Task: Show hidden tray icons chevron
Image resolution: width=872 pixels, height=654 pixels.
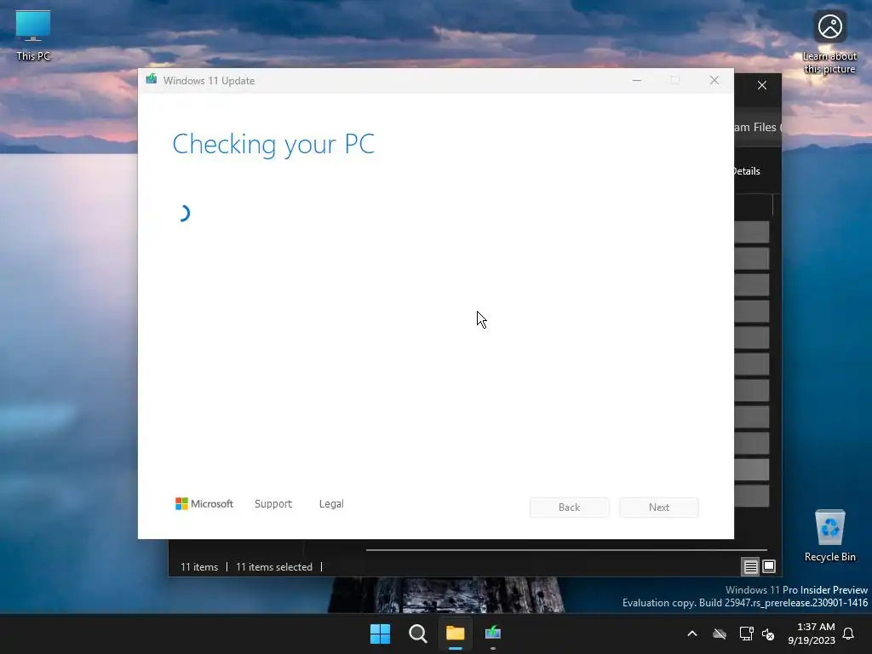Action: tap(692, 634)
